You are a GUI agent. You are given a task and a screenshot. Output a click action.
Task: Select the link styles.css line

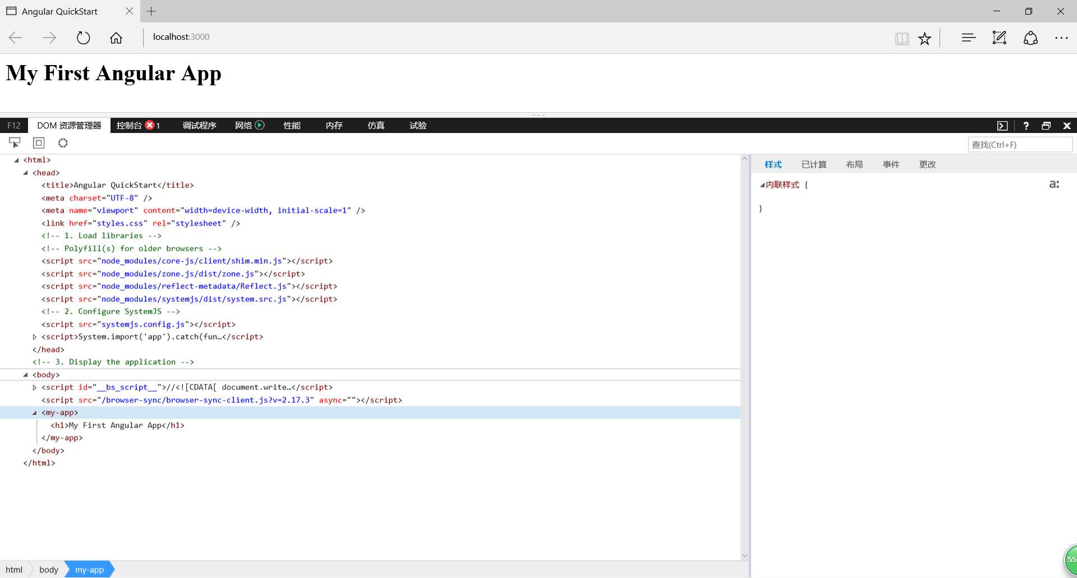(140, 223)
